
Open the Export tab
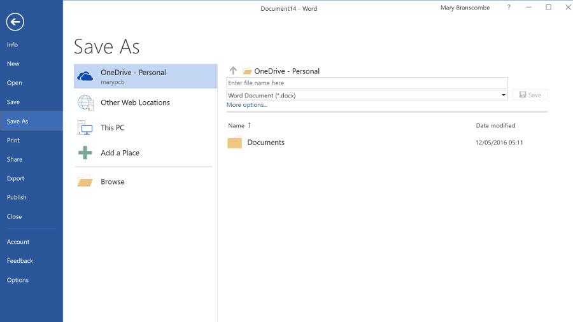tap(31, 178)
